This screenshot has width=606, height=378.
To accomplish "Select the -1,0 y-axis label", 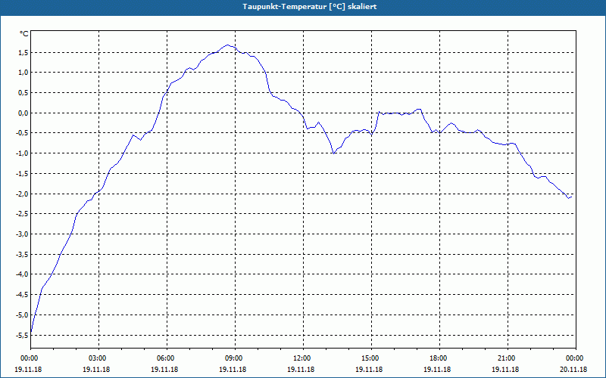I will pyautogui.click(x=21, y=153).
